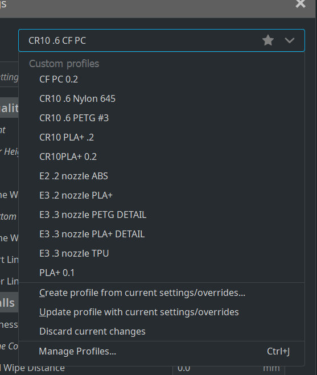Pick the E3 .3 nozzle PETG DETAIL profile

(x=162, y=215)
